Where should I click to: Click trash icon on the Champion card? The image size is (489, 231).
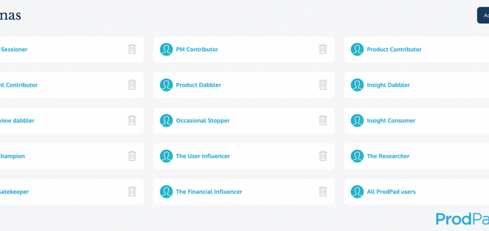coord(132,156)
